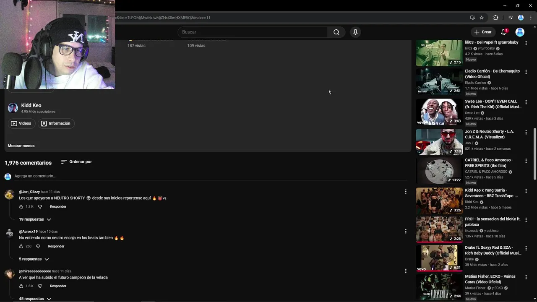The width and height of the screenshot is (537, 302).
Task: Click Mostrar menos to collapse description
Action: pos(21,146)
